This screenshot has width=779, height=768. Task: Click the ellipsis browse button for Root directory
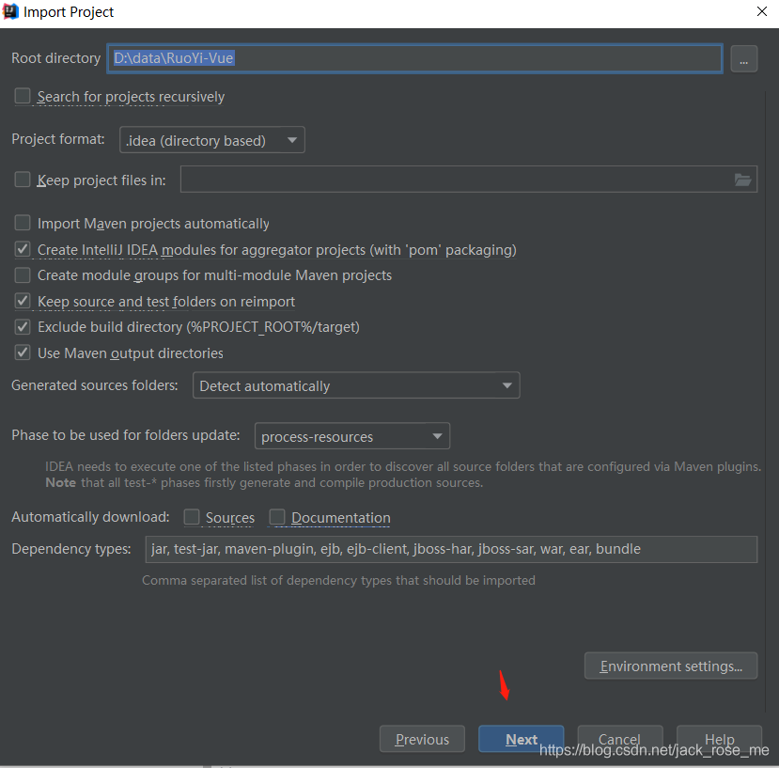tap(743, 59)
